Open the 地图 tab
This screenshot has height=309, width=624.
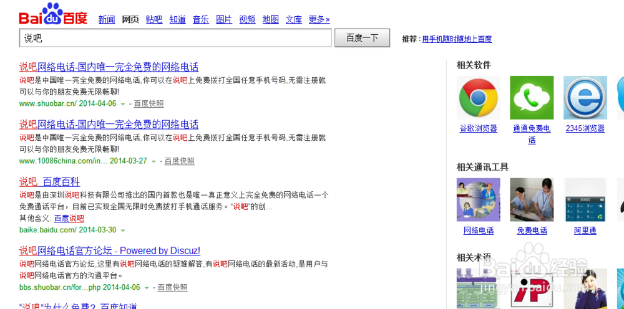(271, 19)
